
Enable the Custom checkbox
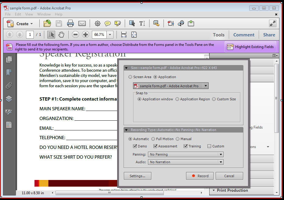pyautogui.click(x=209, y=146)
